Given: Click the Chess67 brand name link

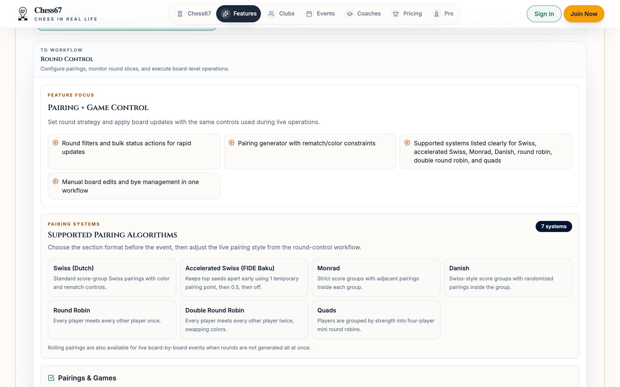Looking at the screenshot, I should (x=48, y=10).
